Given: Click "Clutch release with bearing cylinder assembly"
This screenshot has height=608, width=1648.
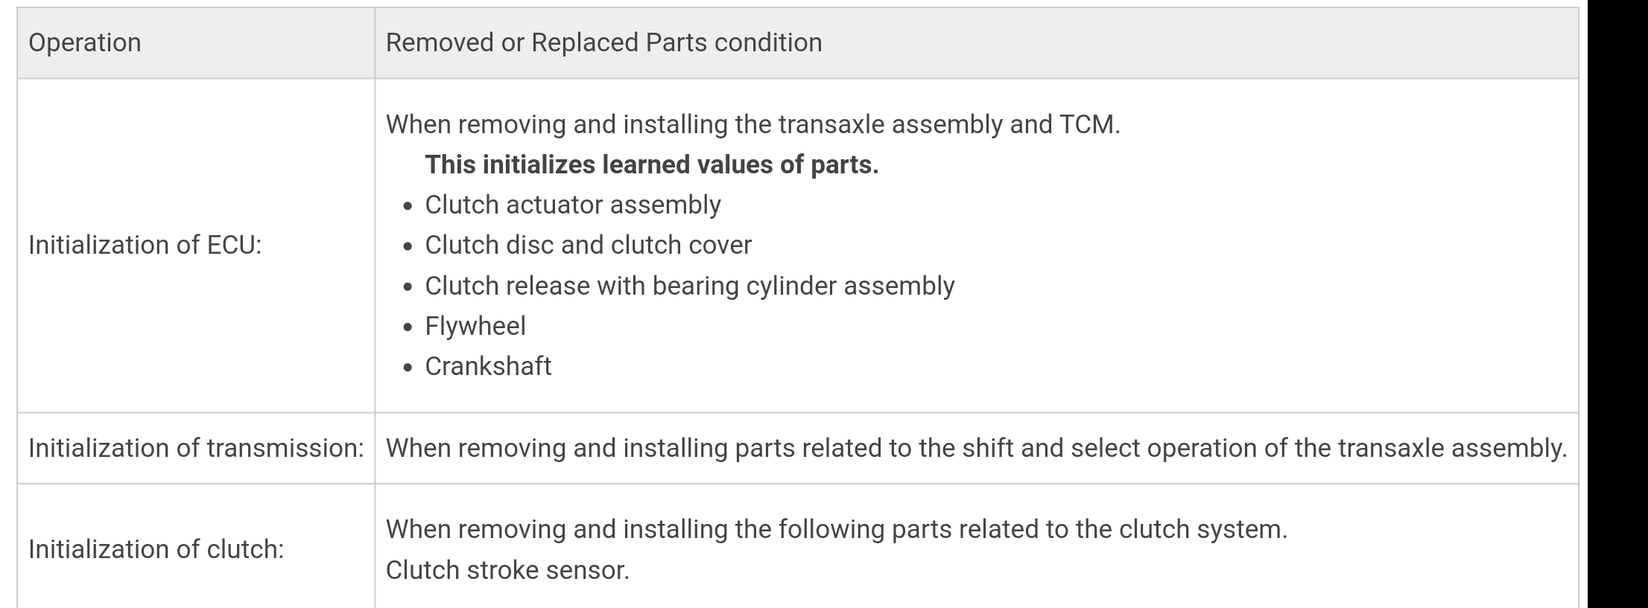Looking at the screenshot, I should pos(689,286).
